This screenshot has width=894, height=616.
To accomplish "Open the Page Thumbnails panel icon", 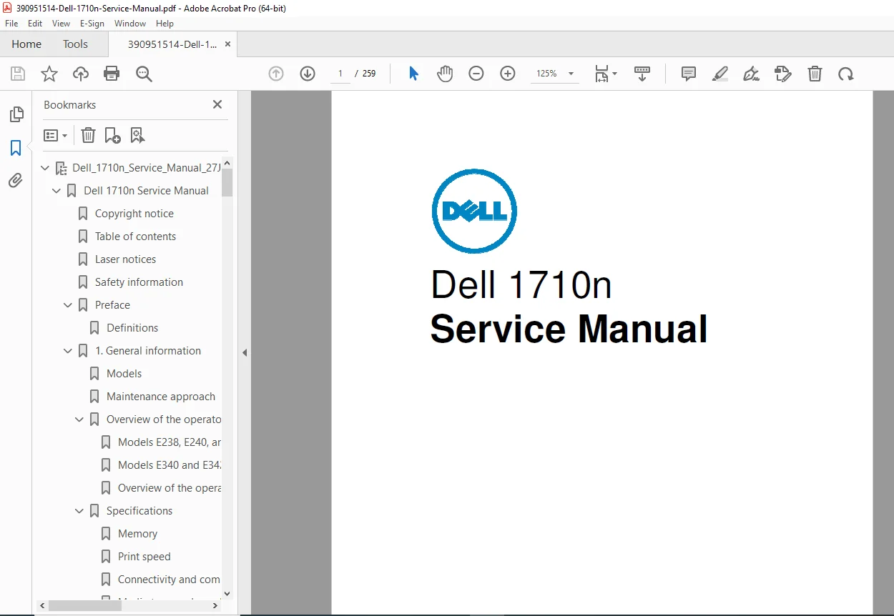I will (x=16, y=114).
